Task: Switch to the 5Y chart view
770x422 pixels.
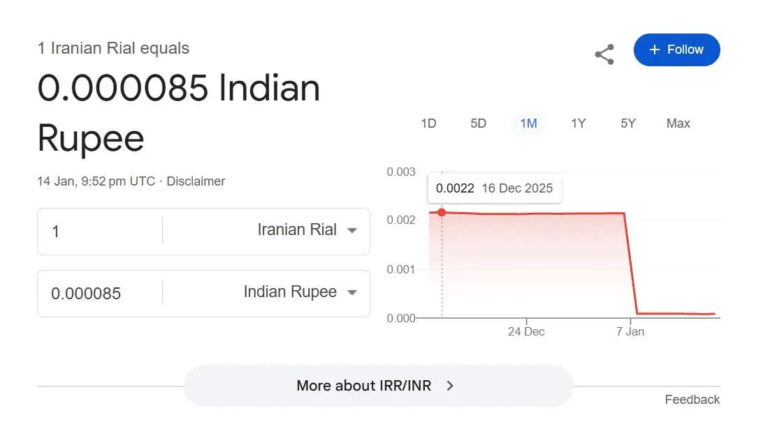Action: click(628, 123)
